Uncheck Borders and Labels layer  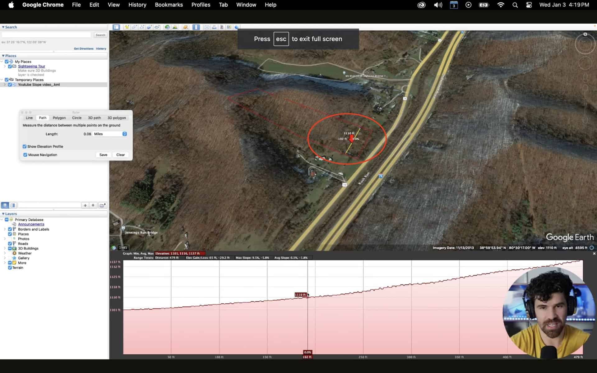click(10, 229)
